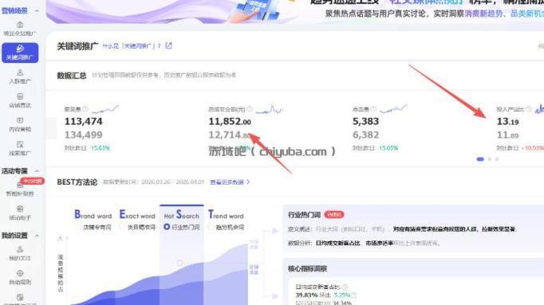The image size is (544, 305).
Task: Open 活动助手 in the sidebar
Action: coord(20,213)
